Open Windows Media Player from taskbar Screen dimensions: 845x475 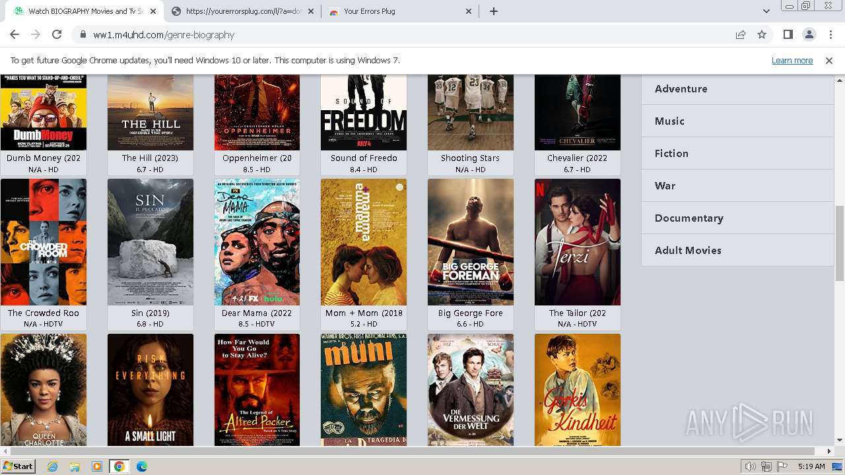pyautogui.click(x=97, y=466)
